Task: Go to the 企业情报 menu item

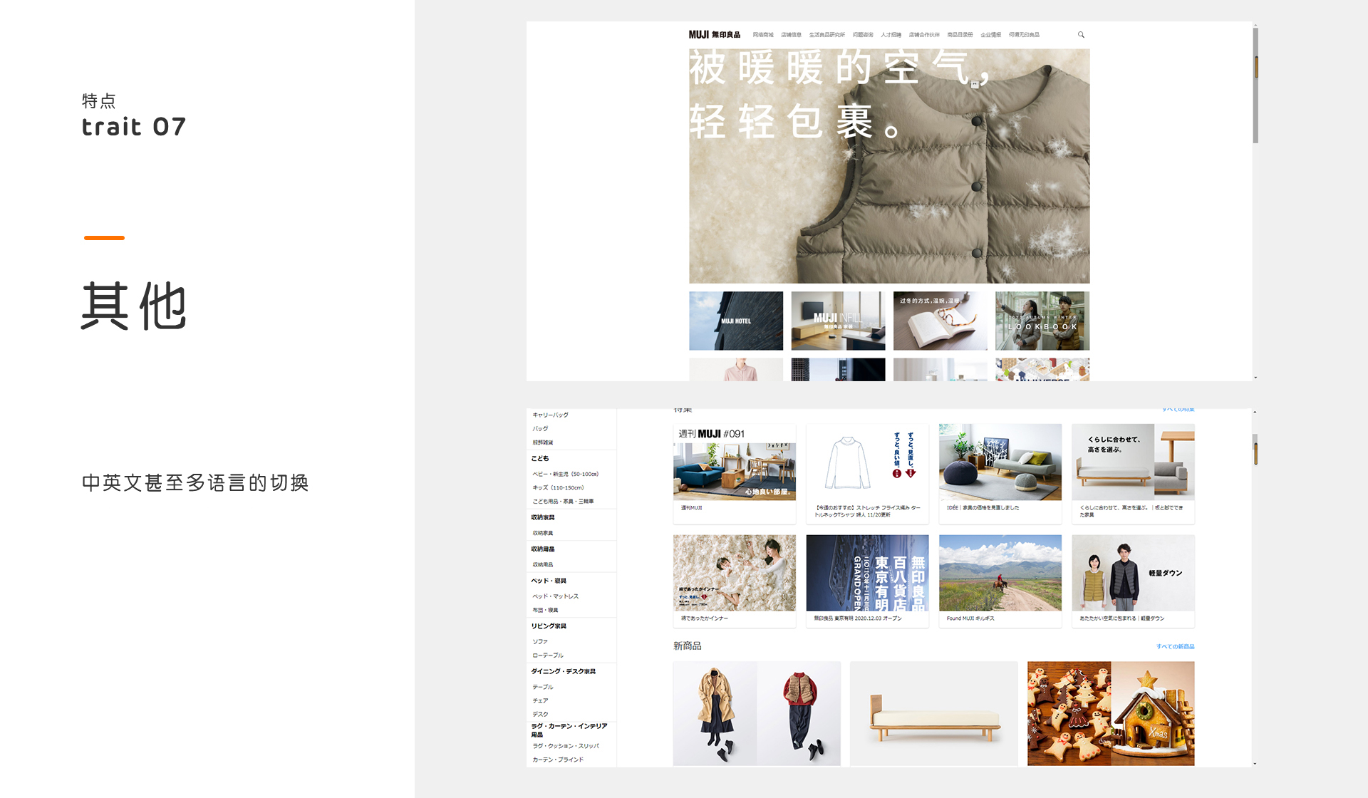Action: click(x=990, y=35)
